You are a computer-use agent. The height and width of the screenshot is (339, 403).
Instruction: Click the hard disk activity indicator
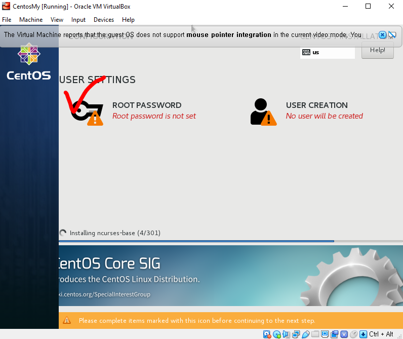pyautogui.click(x=267, y=334)
